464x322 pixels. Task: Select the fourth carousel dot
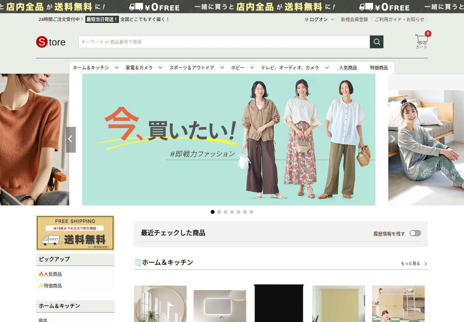pos(232,212)
